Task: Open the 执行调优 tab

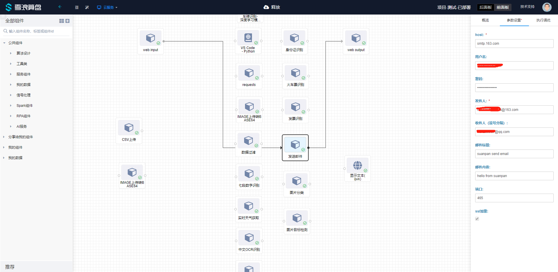Action: pyautogui.click(x=543, y=20)
